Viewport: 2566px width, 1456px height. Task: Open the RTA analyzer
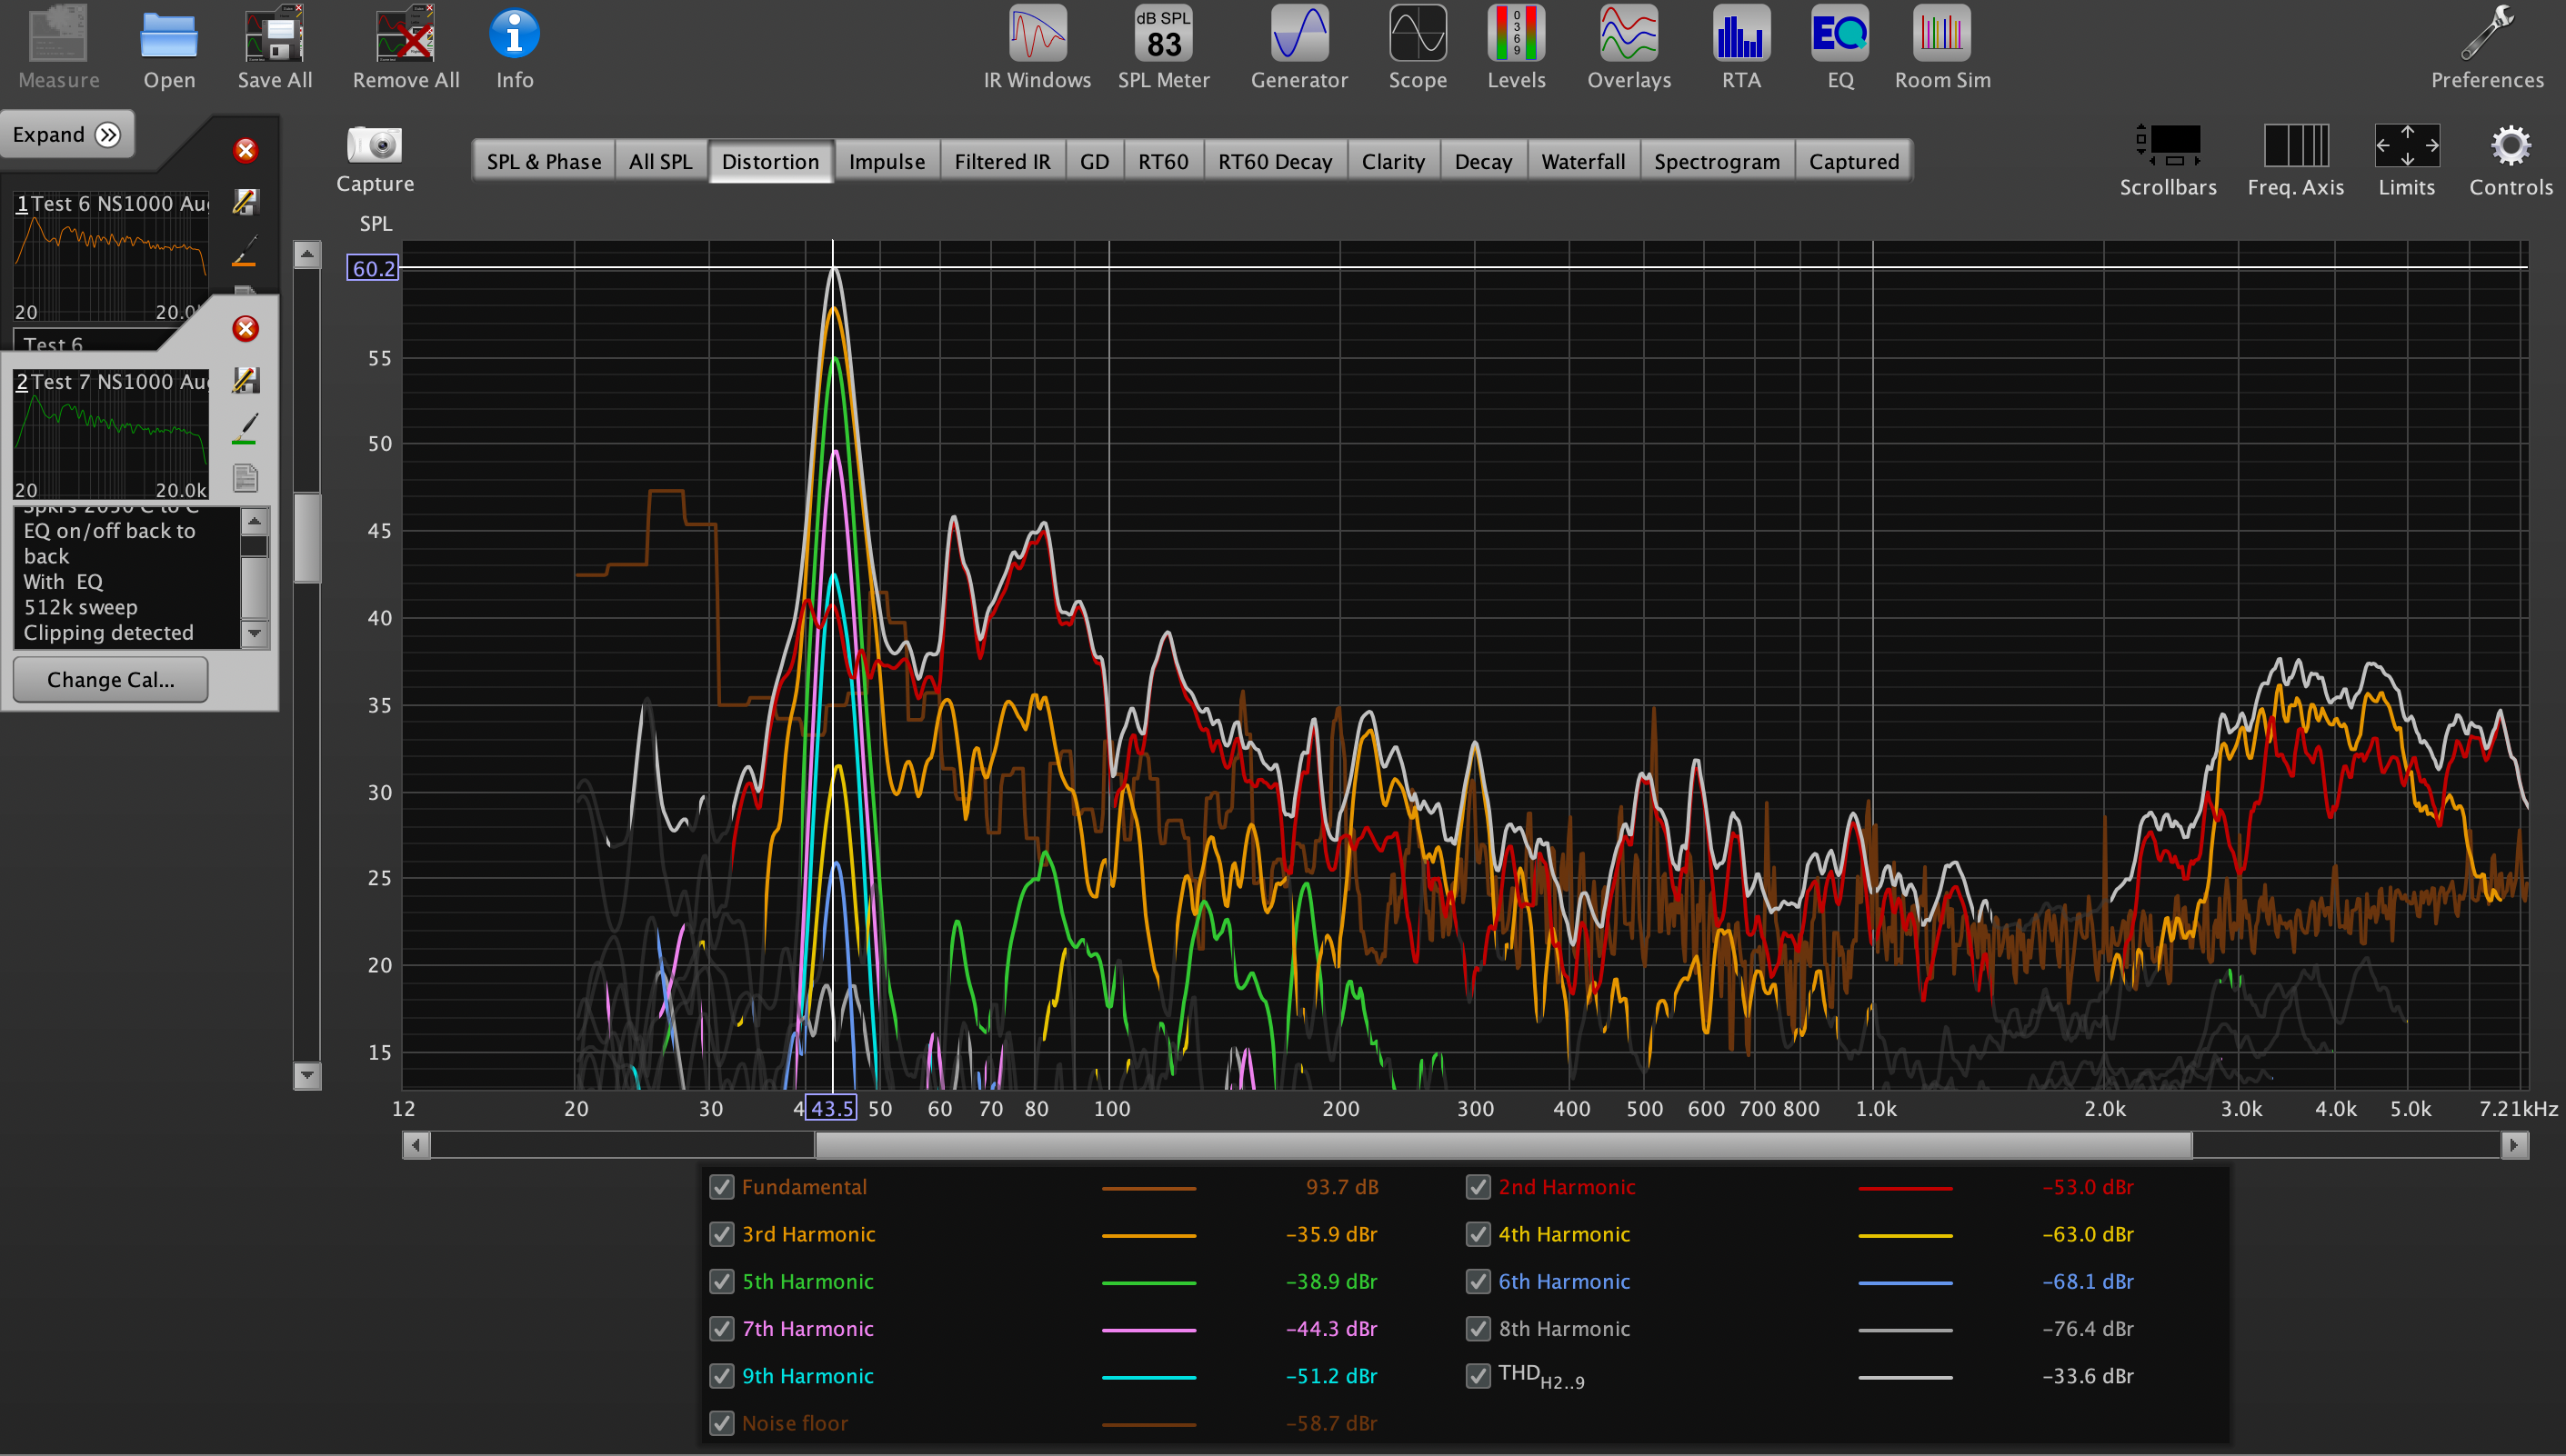tap(1740, 33)
